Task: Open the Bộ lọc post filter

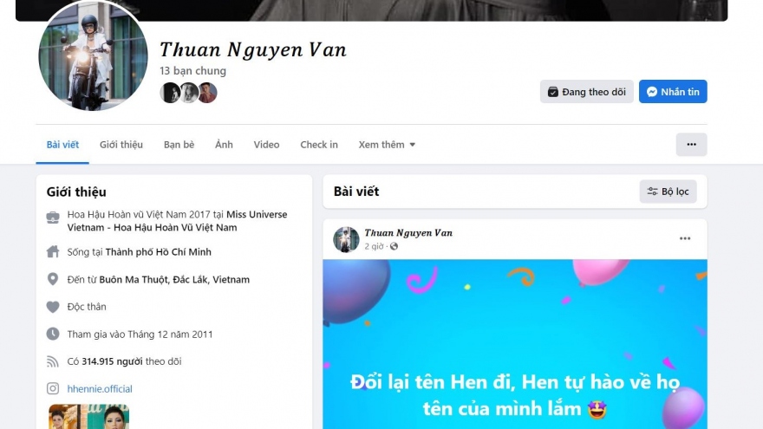Action: (668, 192)
